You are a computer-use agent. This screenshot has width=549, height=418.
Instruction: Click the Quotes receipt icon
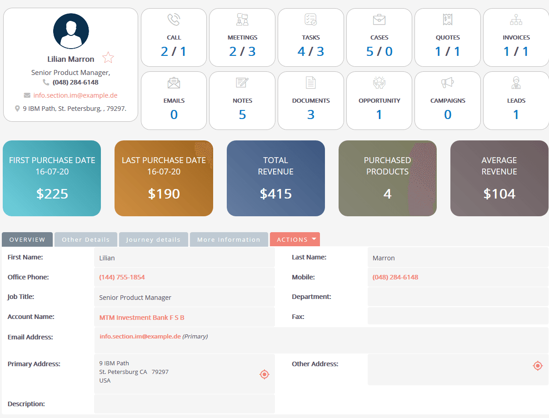(447, 20)
